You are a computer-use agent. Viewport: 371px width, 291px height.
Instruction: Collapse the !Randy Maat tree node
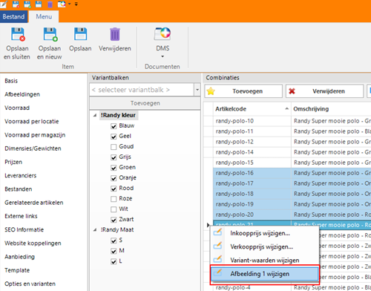[95, 229]
